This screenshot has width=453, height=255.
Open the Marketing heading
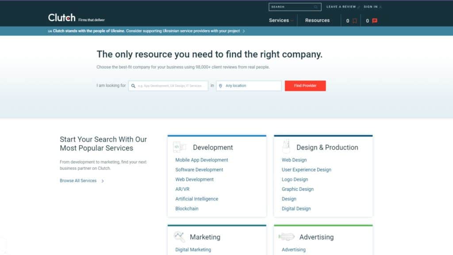coord(205,237)
